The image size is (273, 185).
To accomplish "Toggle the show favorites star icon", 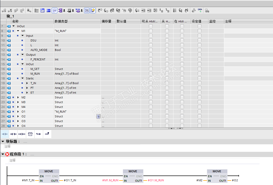I will tap(93, 10).
